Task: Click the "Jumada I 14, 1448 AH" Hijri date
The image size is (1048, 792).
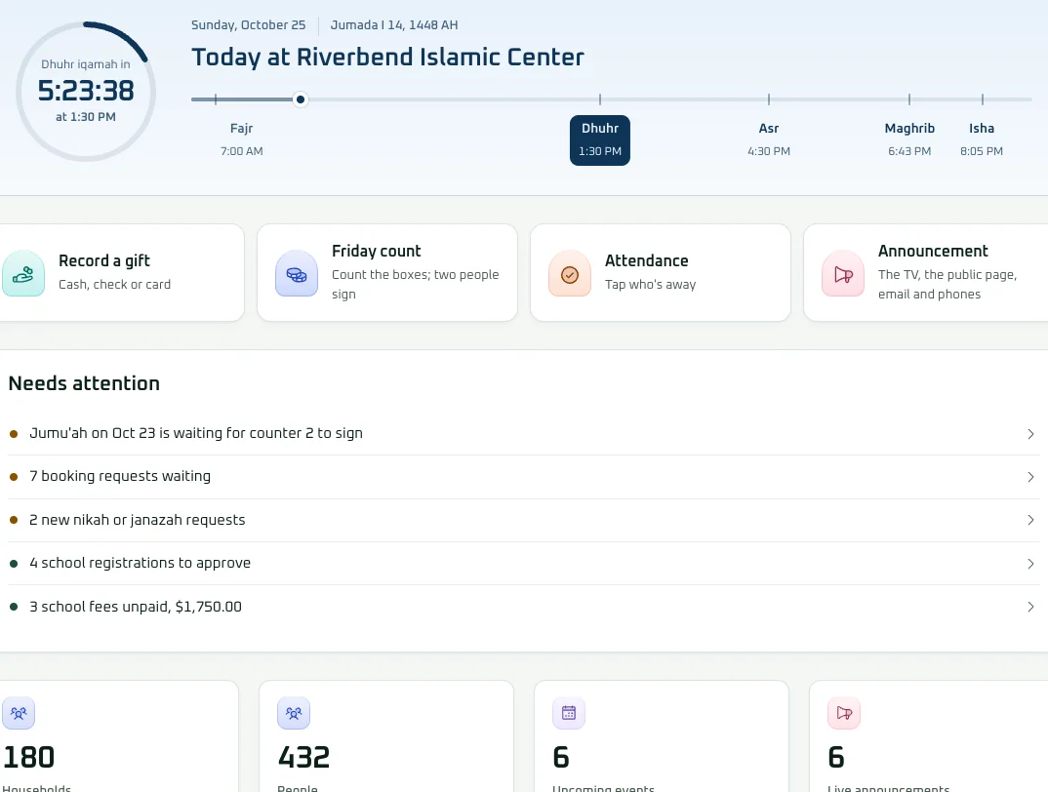Action: coord(394,24)
